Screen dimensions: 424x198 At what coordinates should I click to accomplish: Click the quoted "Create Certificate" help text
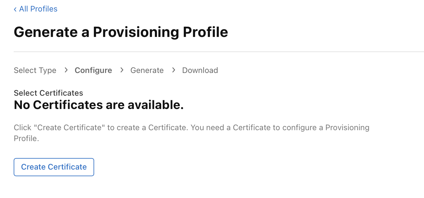click(x=70, y=127)
